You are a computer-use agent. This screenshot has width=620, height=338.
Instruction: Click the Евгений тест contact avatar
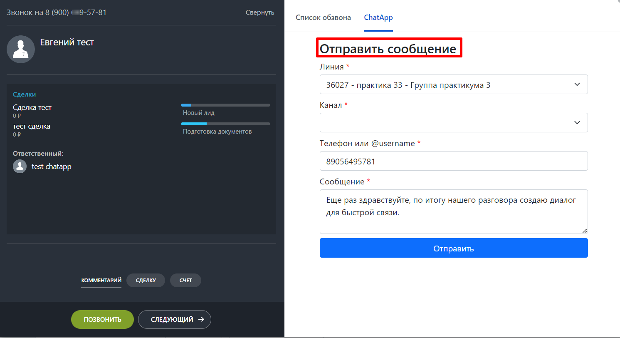[x=21, y=49]
